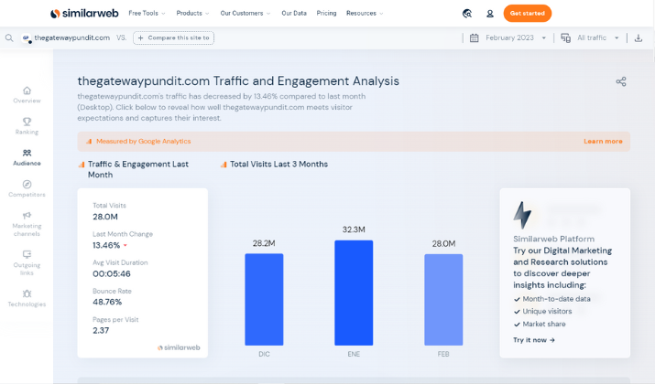Click the Month-to-date data list item

[x=551, y=299]
